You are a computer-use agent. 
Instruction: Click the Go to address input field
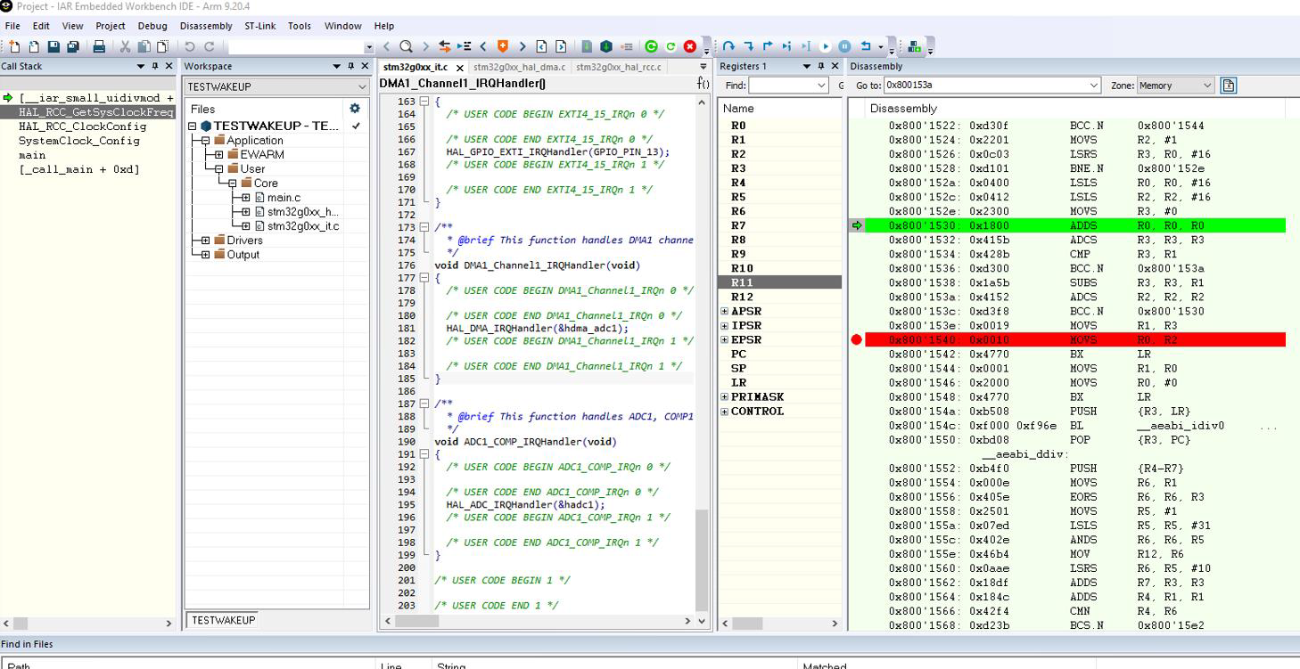click(991, 86)
